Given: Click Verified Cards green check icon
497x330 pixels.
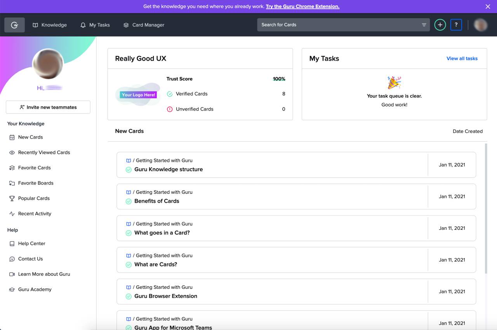Looking at the screenshot, I should click(x=170, y=94).
